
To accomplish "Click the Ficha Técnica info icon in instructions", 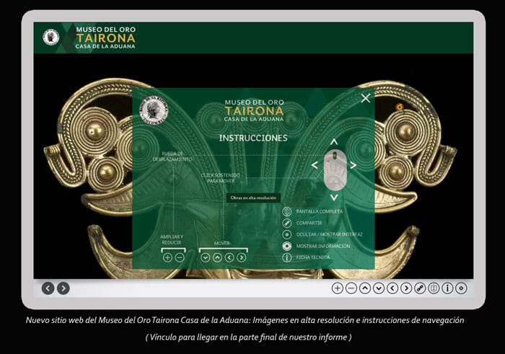I will pyautogui.click(x=286, y=257).
